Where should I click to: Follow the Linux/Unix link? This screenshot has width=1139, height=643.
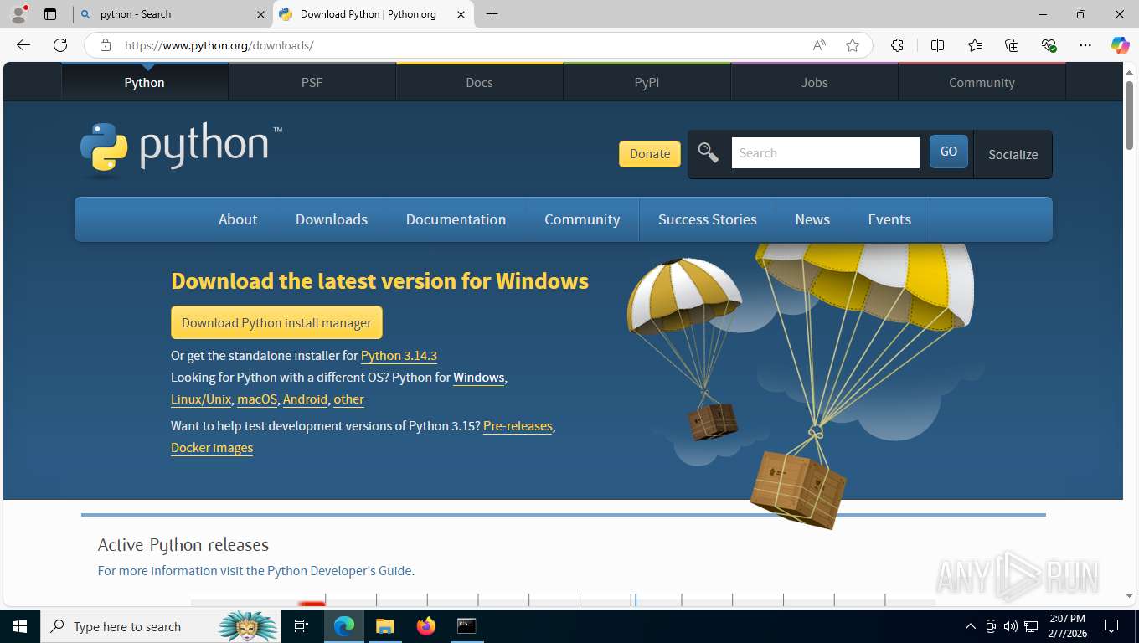[201, 399]
